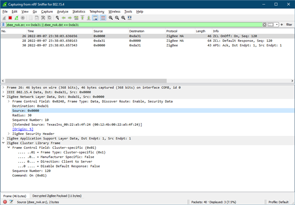Stop the running capture with red square
The height and width of the screenshot is (205, 295).
coord(10,18)
